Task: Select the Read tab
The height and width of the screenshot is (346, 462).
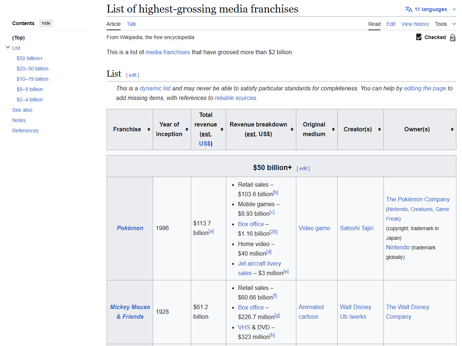Action: pos(374,24)
